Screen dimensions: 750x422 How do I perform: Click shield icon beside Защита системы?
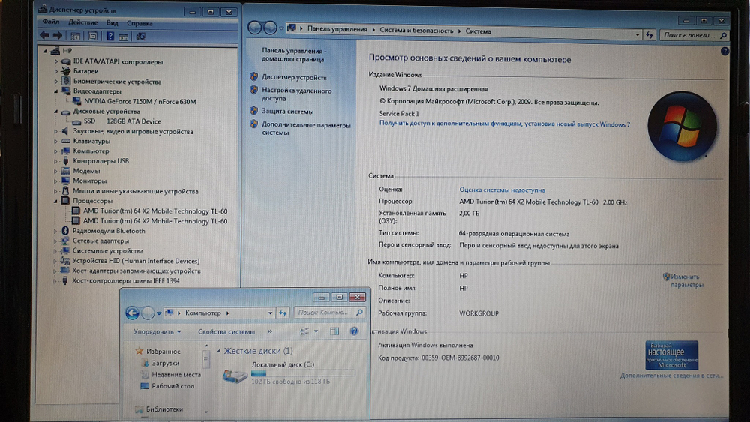point(254,111)
